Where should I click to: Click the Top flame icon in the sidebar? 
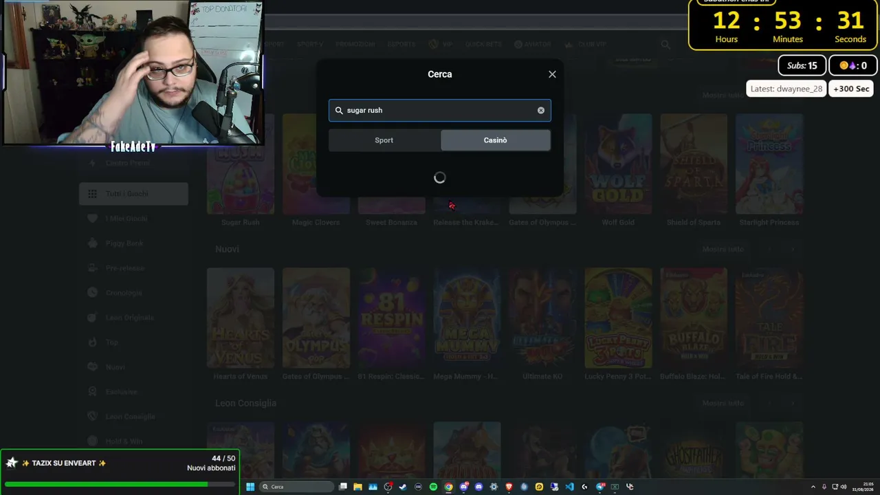coord(92,342)
